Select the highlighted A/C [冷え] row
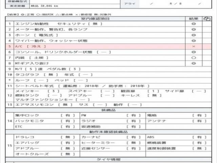Viewport: 217px width, 163px height. [95, 46]
